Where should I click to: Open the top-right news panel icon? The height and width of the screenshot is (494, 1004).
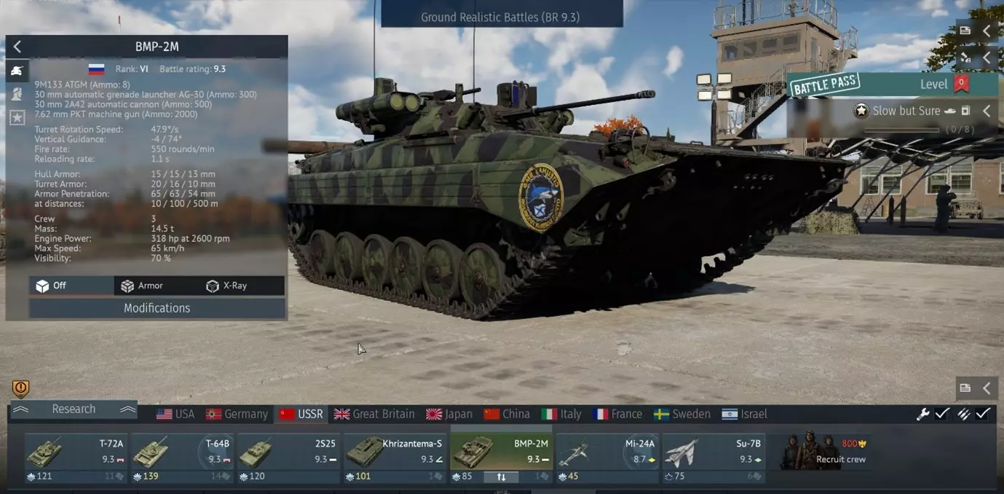[965, 31]
